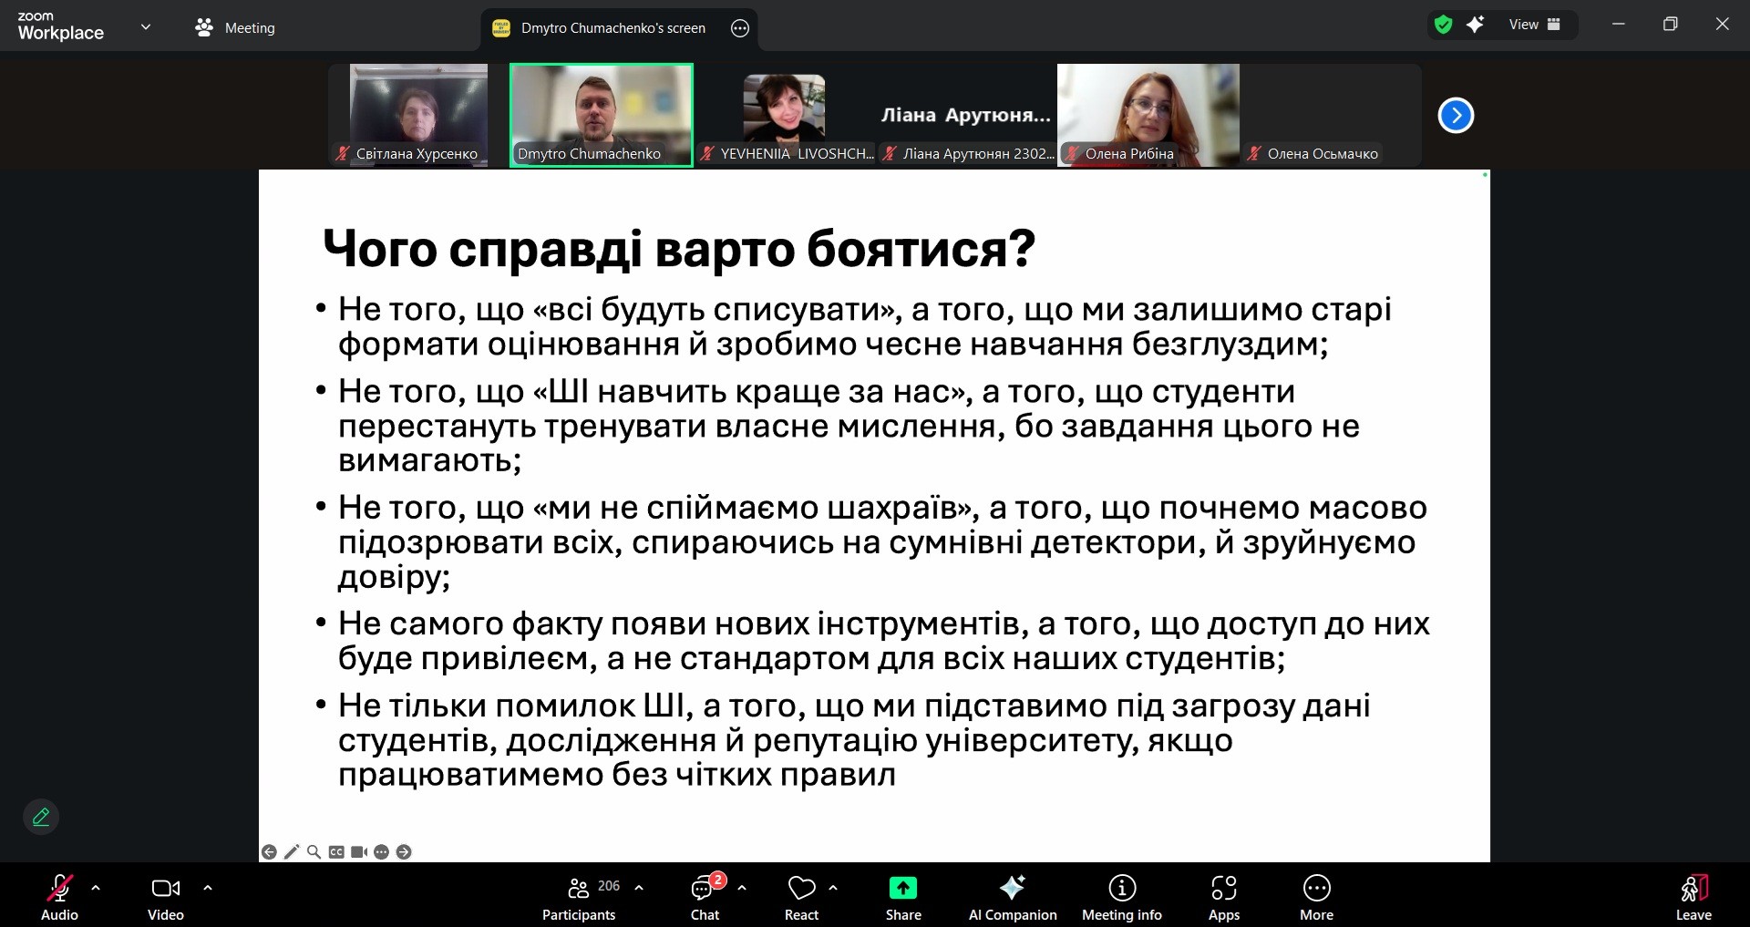
Task: Click the green annotation pencil icon
Action: click(41, 817)
